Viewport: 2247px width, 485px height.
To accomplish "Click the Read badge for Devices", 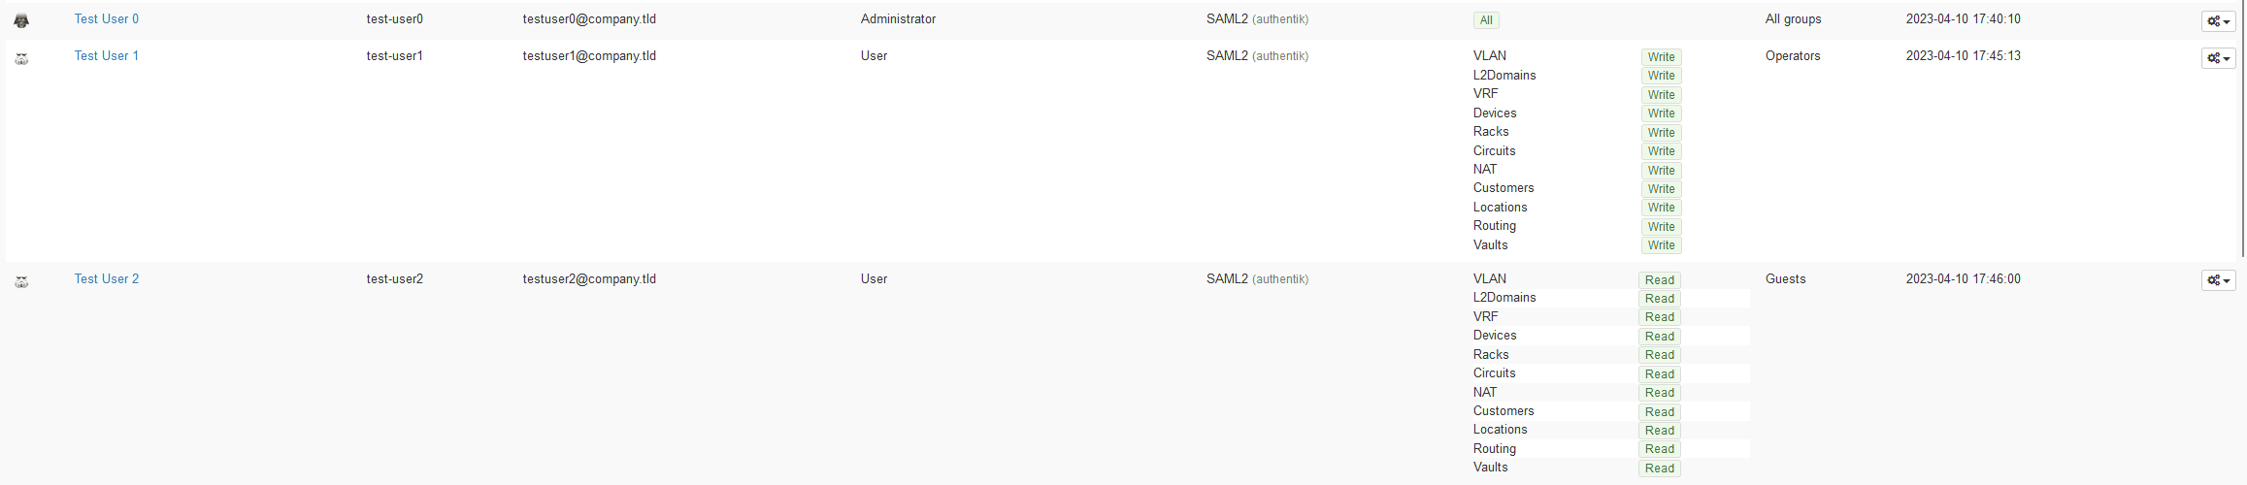I will [1660, 337].
